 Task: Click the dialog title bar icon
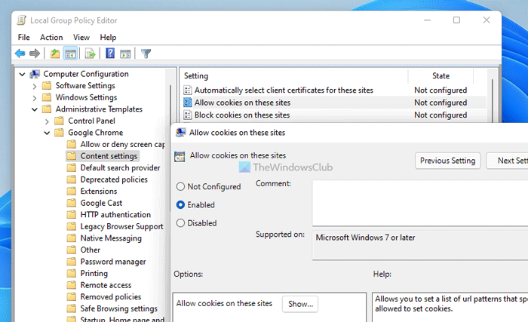click(x=180, y=133)
